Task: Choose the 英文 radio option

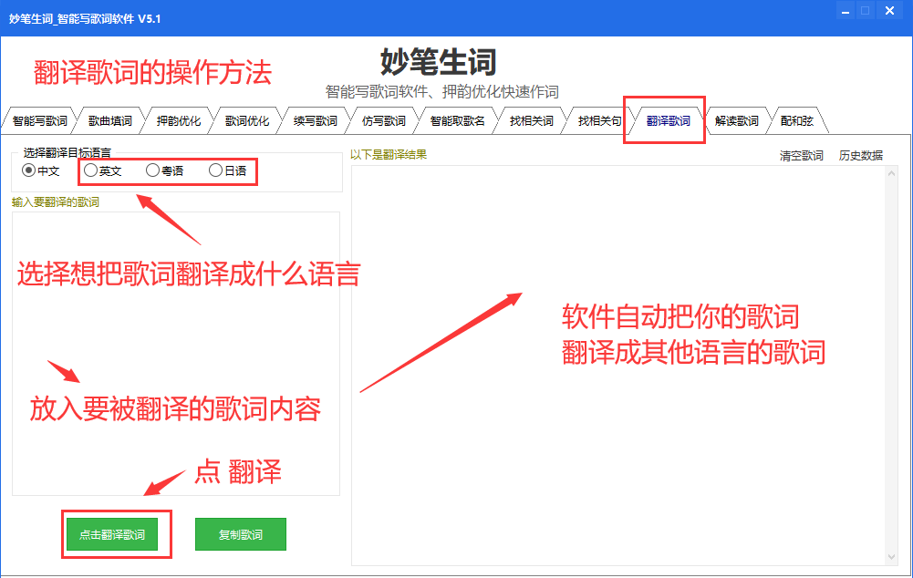Action: [102, 170]
